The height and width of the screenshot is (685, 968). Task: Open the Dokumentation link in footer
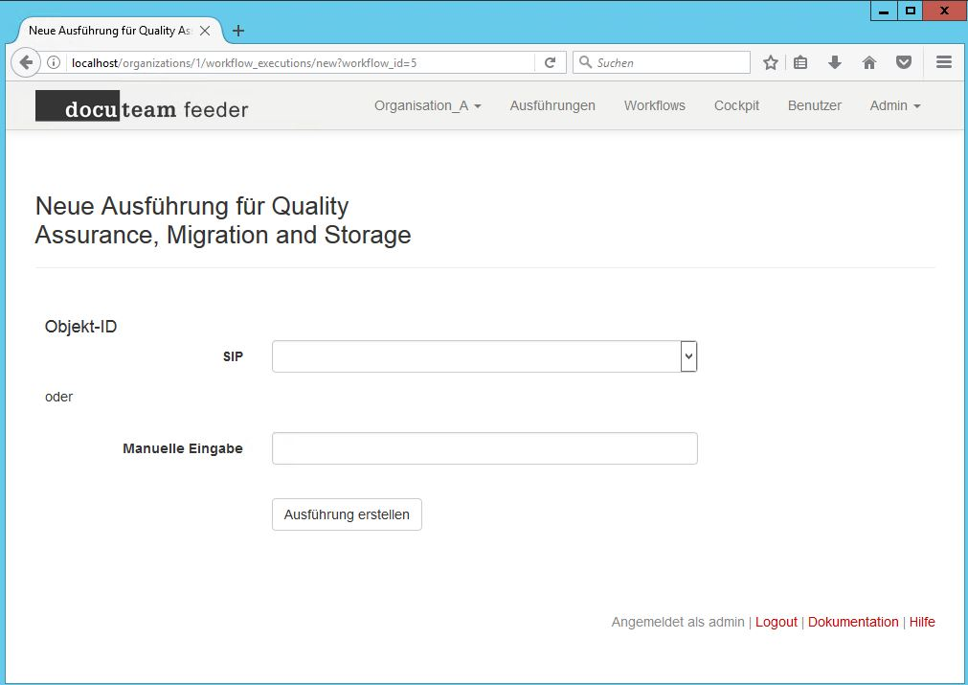tap(853, 622)
